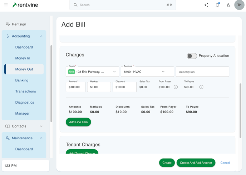
Task: Click the TH user avatar
Action: pyautogui.click(x=239, y=5)
